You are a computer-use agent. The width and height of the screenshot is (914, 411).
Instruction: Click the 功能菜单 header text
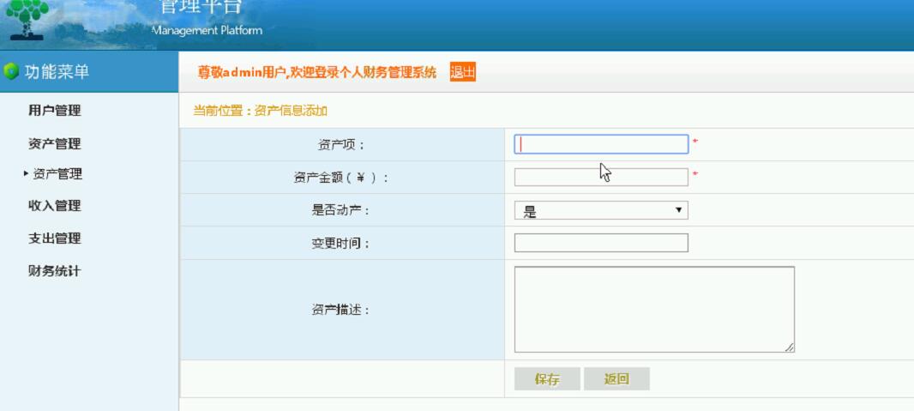coord(57,72)
